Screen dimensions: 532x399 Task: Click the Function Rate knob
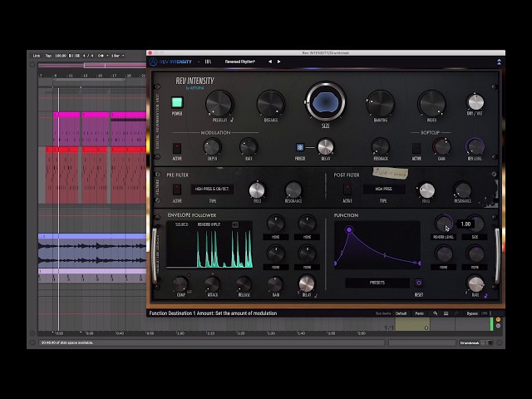pos(475,283)
